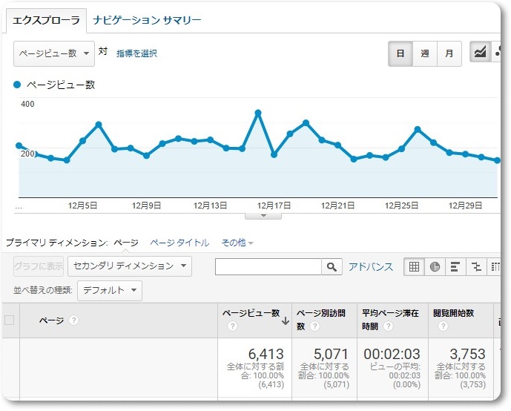Open the ページビュー数 metric dropdown
The width and height of the screenshot is (511, 411).
point(54,53)
